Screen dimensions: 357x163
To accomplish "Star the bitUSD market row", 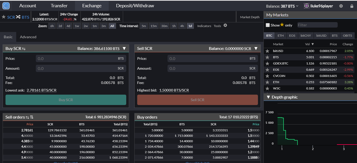I will click(x=267, y=51).
